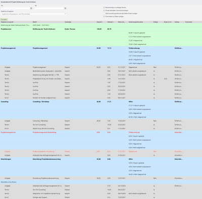Sort by the Geplant h column header
The height and width of the screenshot is (199, 202).
tap(99, 22)
